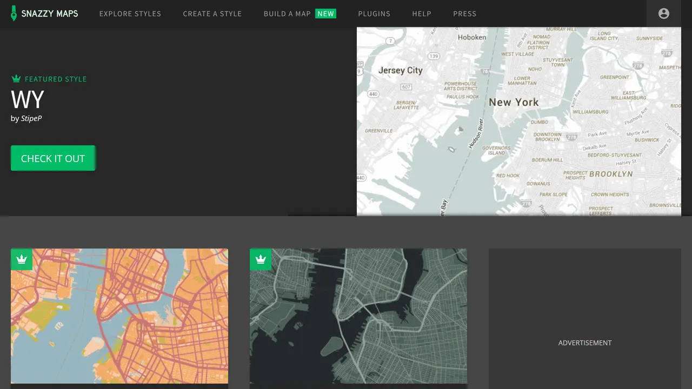The image size is (692, 389).
Task: Visit the Press page
Action: pyautogui.click(x=465, y=14)
